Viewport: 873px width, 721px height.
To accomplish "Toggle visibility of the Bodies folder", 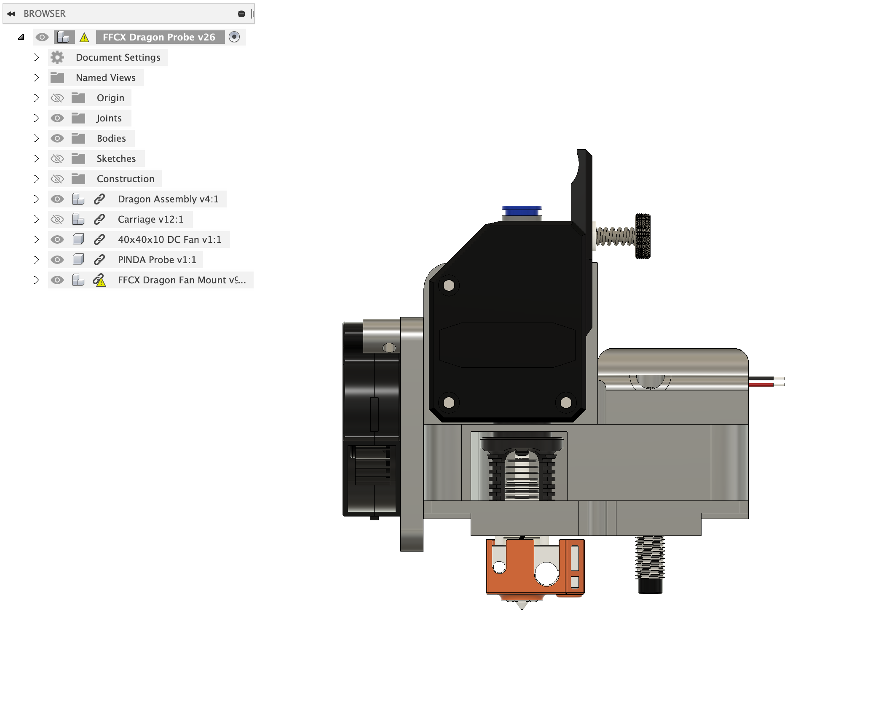I will [x=57, y=138].
